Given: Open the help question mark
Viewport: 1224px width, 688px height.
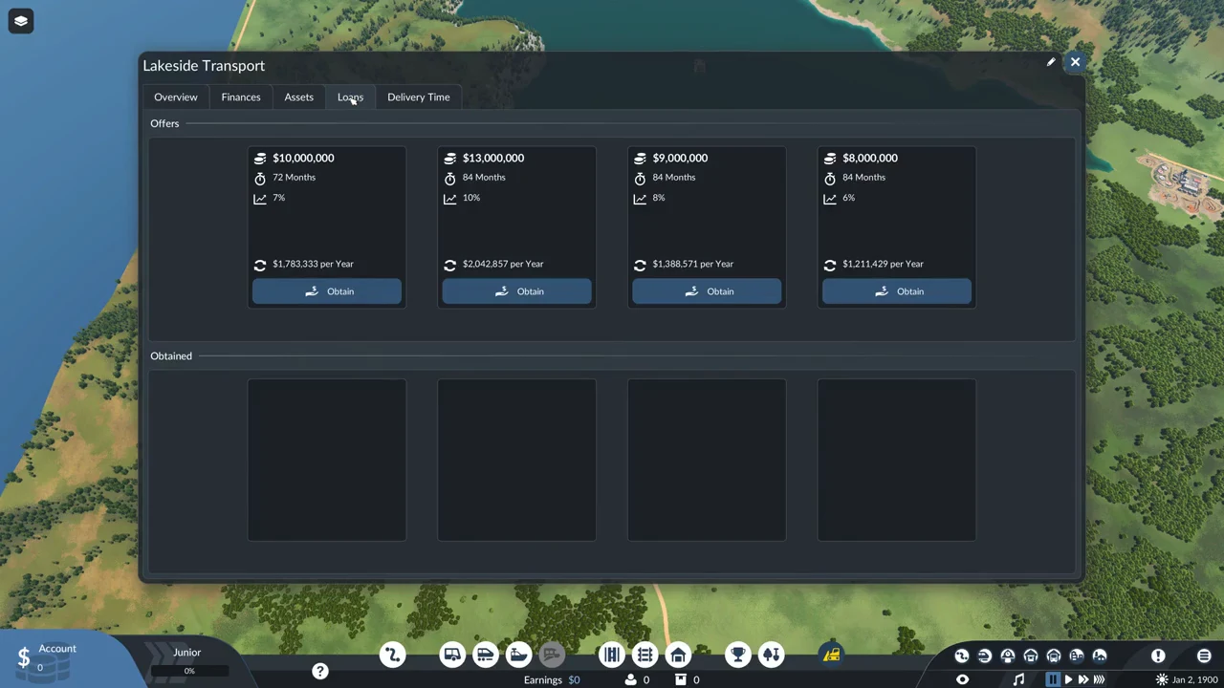Looking at the screenshot, I should coord(320,672).
